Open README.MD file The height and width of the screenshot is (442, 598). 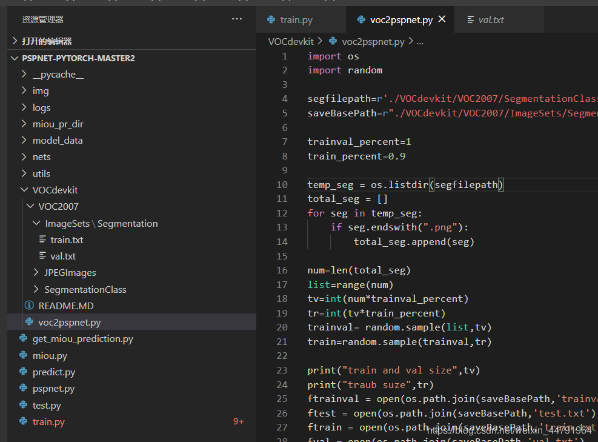[65, 306]
